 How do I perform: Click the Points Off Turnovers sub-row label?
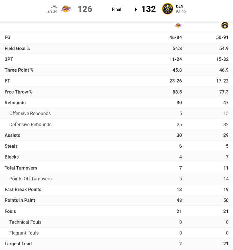(30, 179)
